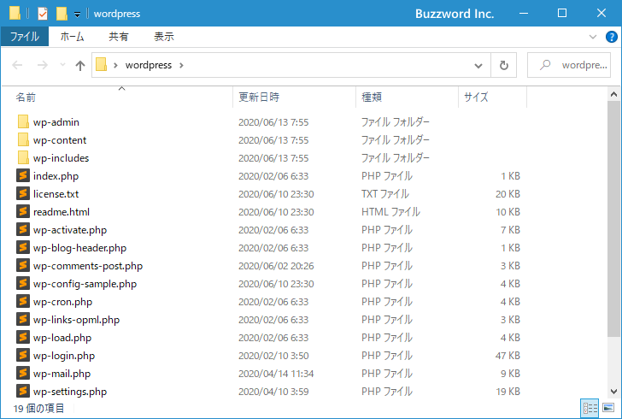This screenshot has height=419, width=622.
Task: Click the wp-admin folder icon
Action: 23,122
